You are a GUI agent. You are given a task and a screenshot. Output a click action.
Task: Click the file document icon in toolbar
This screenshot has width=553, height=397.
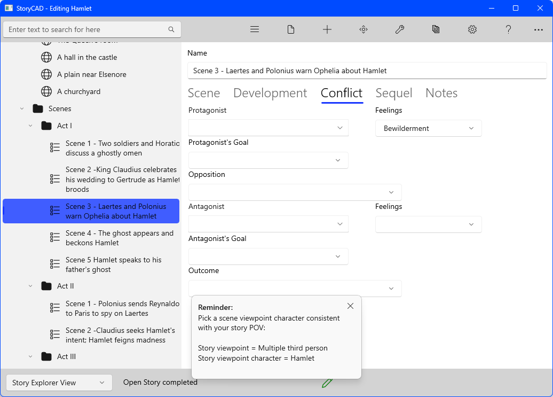[291, 29]
